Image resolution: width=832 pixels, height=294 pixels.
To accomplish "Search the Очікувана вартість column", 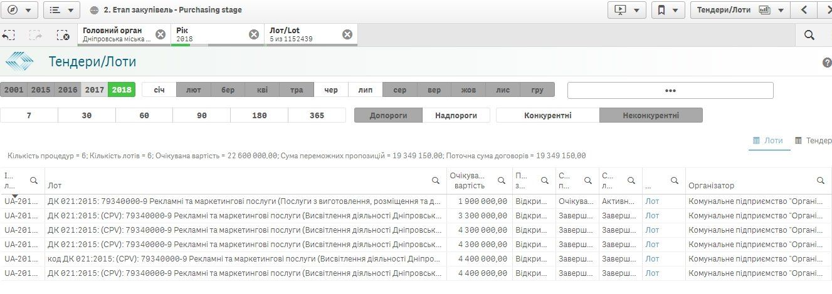I will coord(502,180).
